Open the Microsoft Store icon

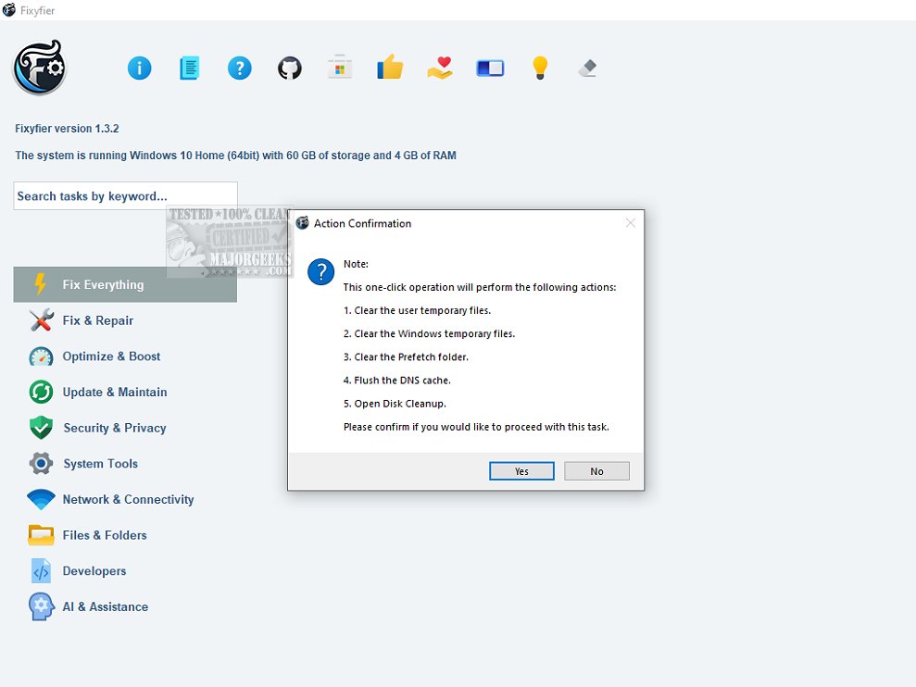[340, 68]
